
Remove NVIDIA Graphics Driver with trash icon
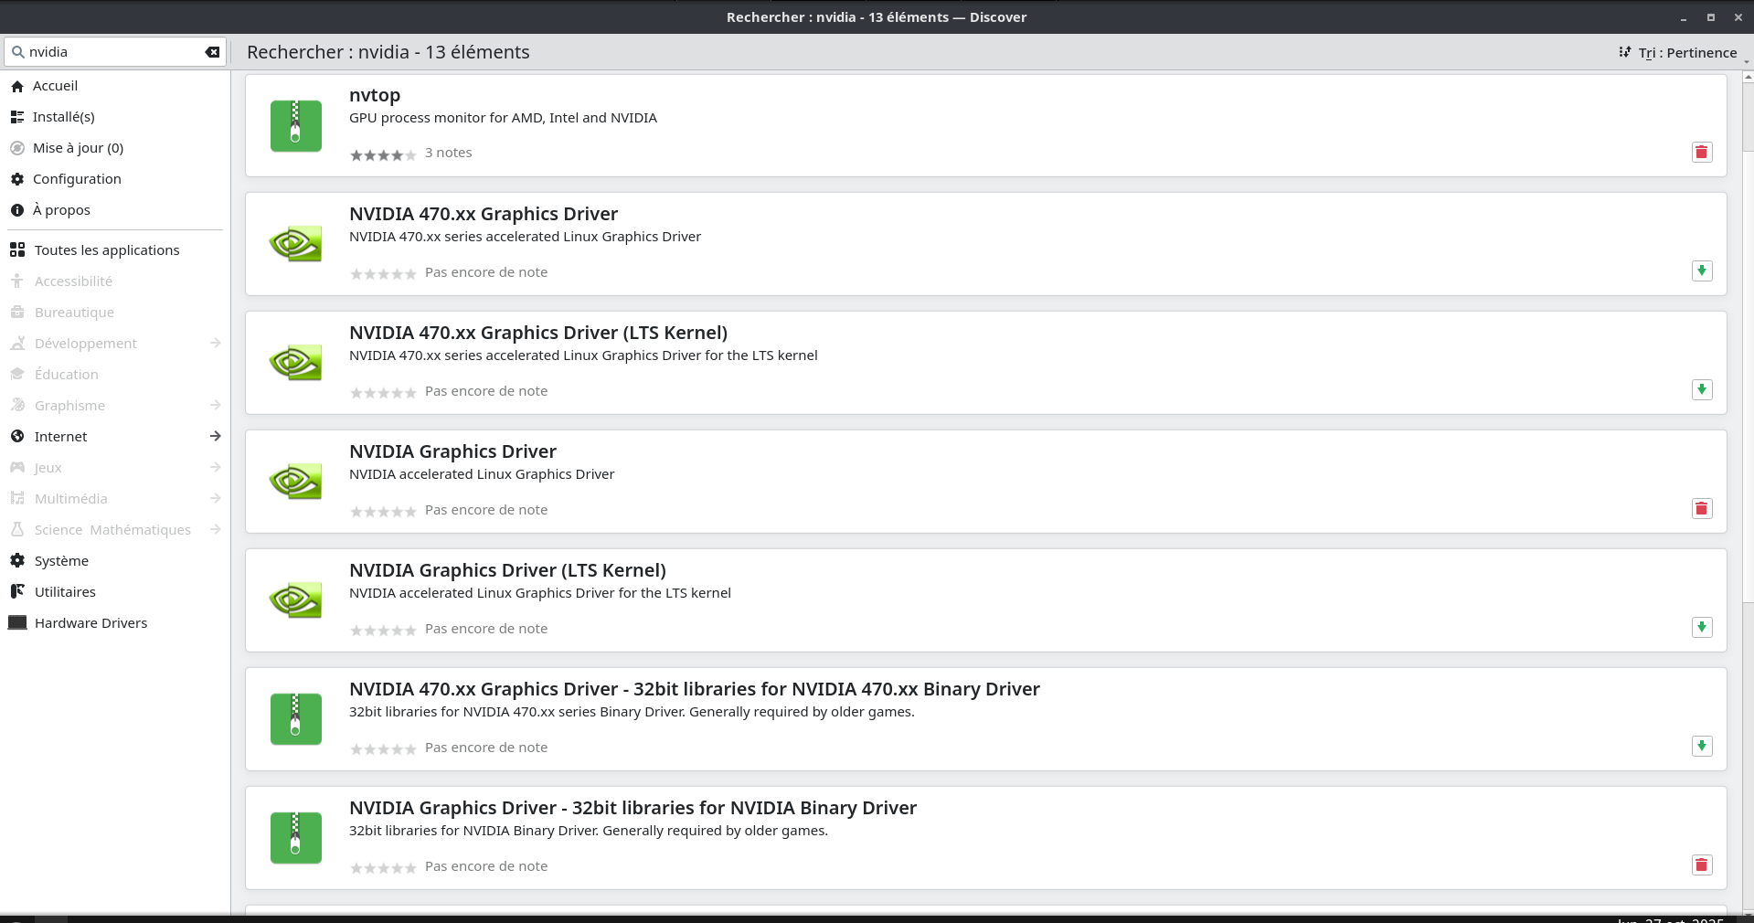pyautogui.click(x=1701, y=508)
